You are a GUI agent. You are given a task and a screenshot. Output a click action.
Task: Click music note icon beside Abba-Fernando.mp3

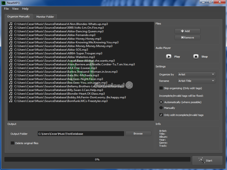pyautogui.click(x=10, y=35)
